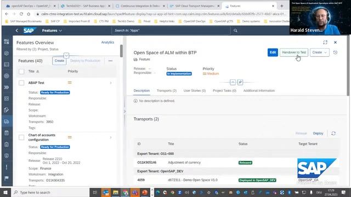Open the notification center in the taskbar
The height and width of the screenshot is (197, 351).
click(343, 192)
